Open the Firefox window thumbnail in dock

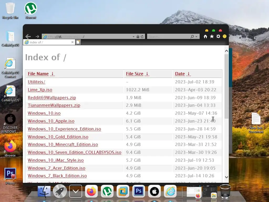click(194, 191)
